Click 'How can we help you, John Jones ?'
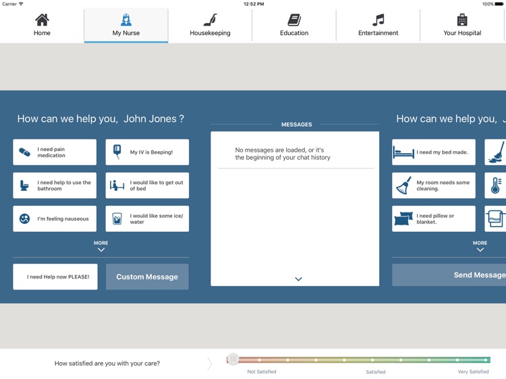The image size is (506, 379). point(101,119)
